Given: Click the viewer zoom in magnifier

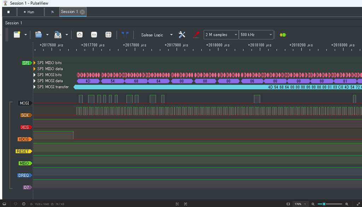Looking at the screenshot, I should (x=347, y=204).
